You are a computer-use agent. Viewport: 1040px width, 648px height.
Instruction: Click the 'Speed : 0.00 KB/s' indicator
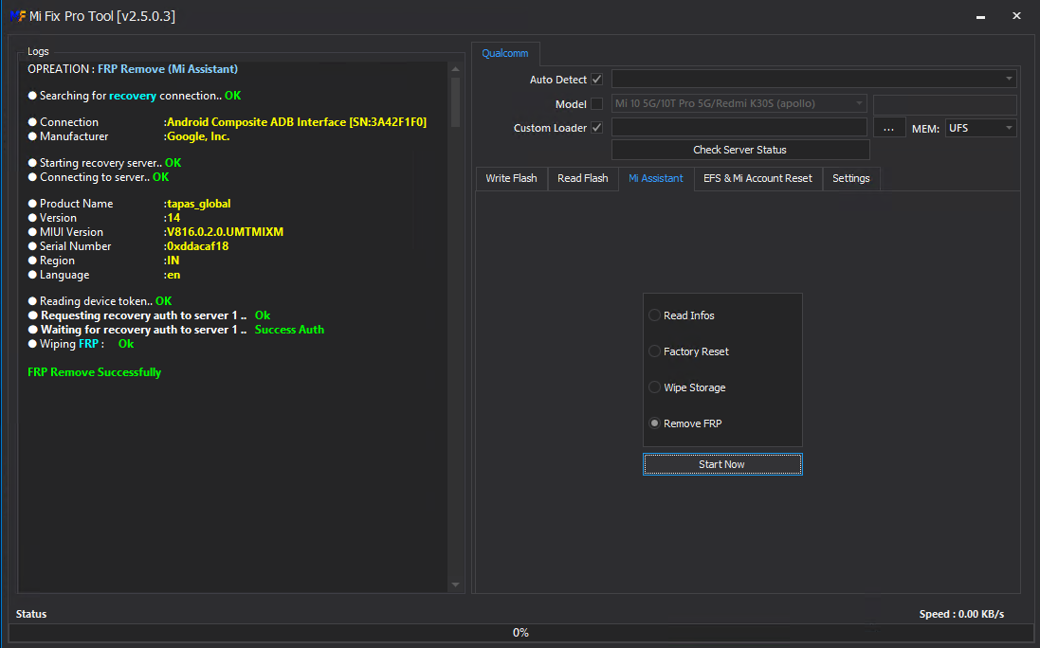[x=961, y=614]
